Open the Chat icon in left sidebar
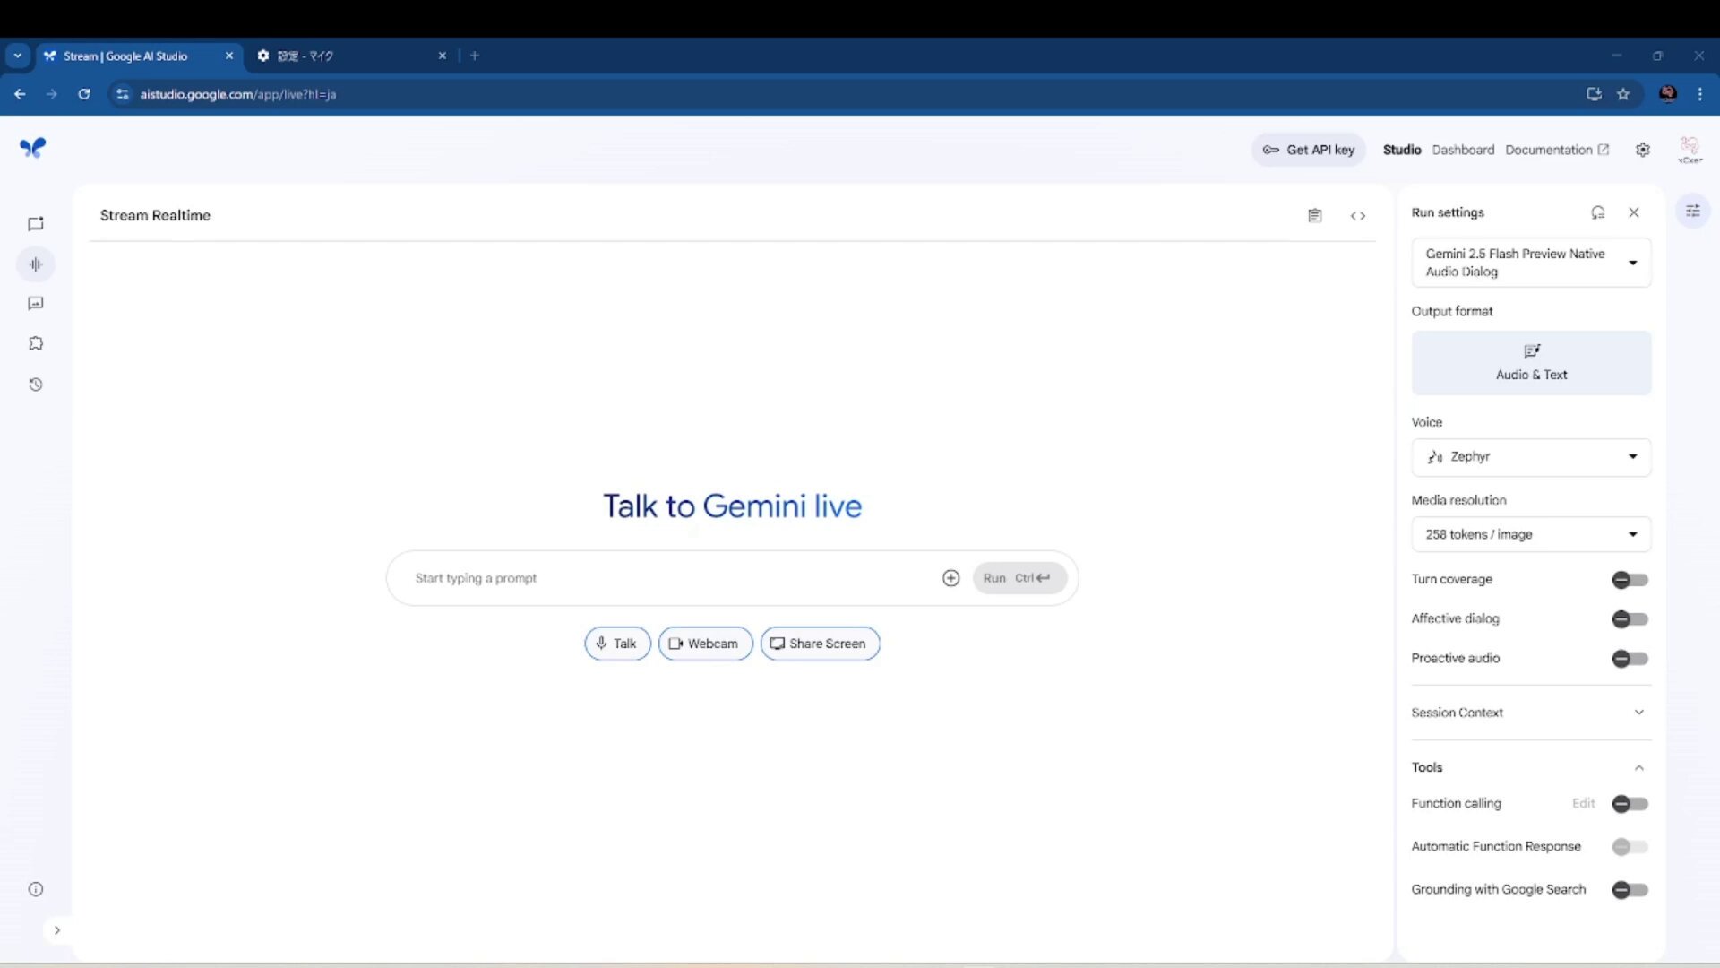The height and width of the screenshot is (968, 1720). click(36, 224)
